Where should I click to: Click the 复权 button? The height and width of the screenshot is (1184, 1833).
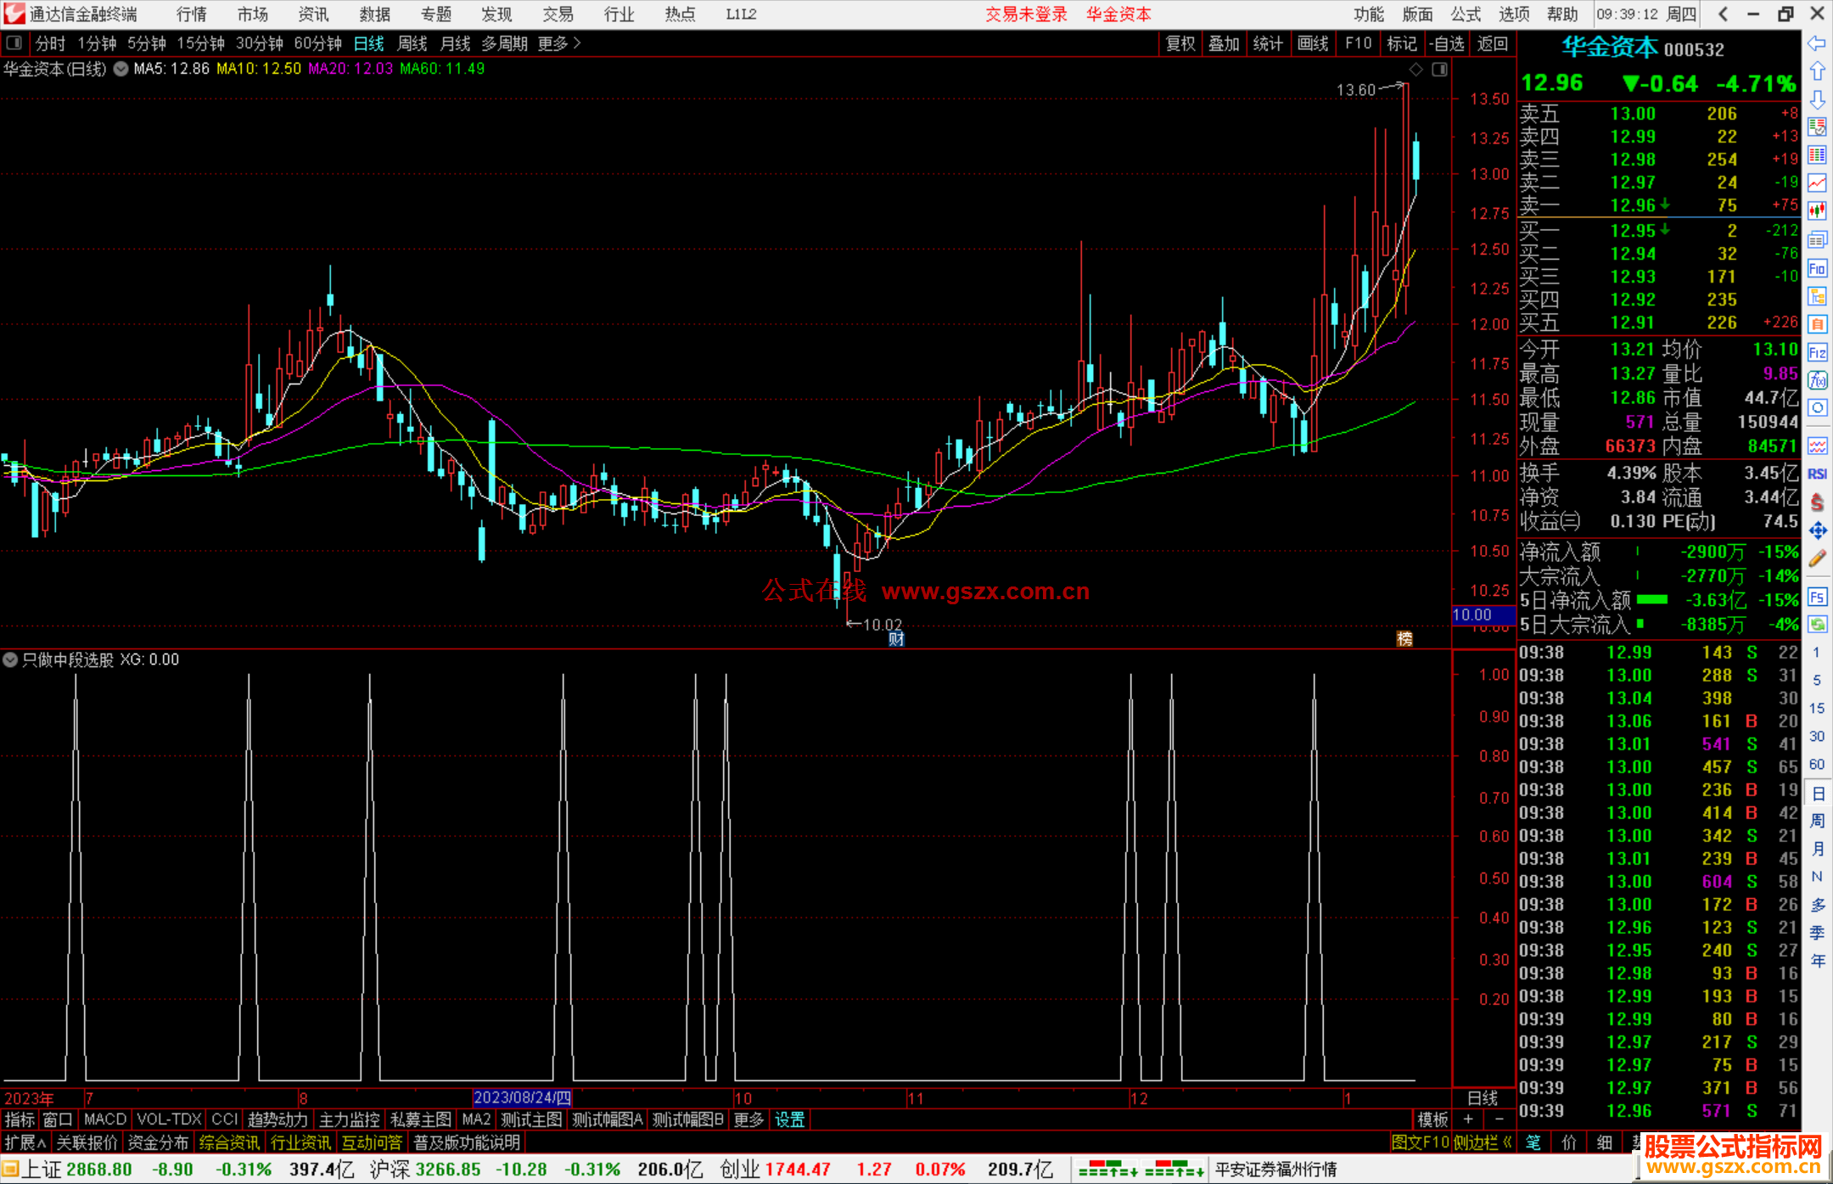coord(1180,43)
